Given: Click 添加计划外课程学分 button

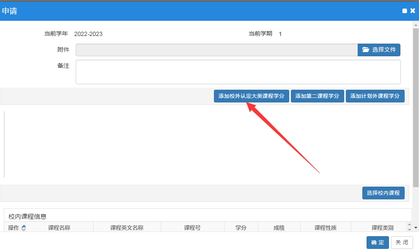Looking at the screenshot, I should [x=375, y=96].
